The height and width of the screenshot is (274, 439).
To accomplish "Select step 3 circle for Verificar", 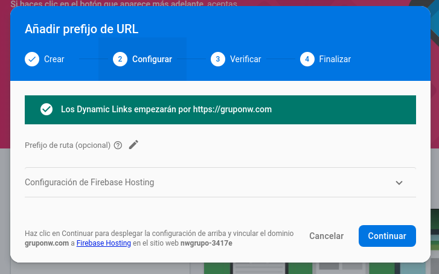I will [218, 59].
